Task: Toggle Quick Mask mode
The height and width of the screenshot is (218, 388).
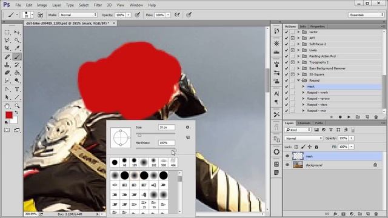Action: pos(7,130)
